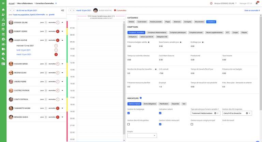This screenshot has width=262, height=142.
Task: Click the list filter icon beside date range
Action: (x=63, y=10)
